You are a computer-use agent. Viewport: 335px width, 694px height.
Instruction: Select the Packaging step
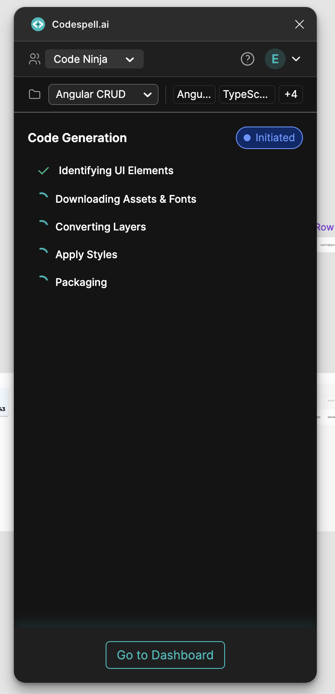(x=81, y=282)
